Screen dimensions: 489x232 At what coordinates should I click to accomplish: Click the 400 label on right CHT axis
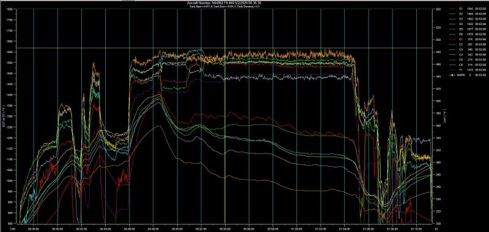438,101
